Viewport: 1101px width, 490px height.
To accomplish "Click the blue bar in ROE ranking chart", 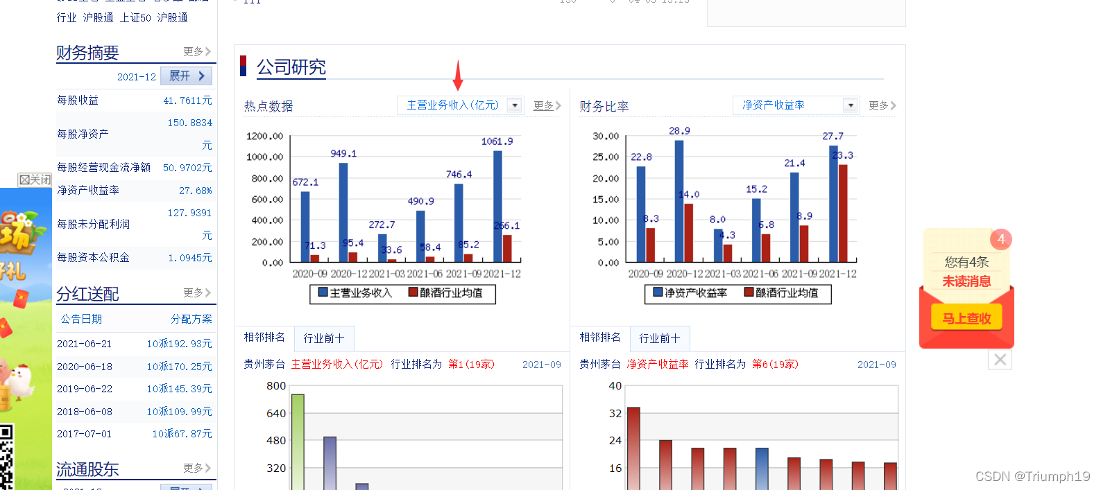I will pyautogui.click(x=762, y=469).
